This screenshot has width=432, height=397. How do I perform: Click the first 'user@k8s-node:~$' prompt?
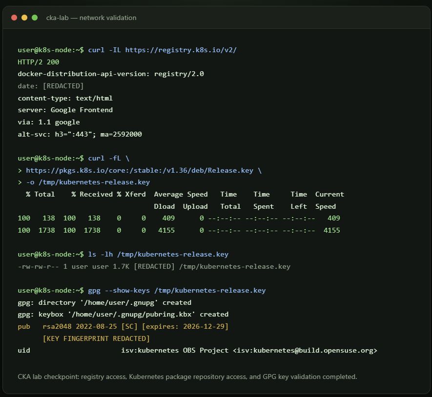pos(51,50)
